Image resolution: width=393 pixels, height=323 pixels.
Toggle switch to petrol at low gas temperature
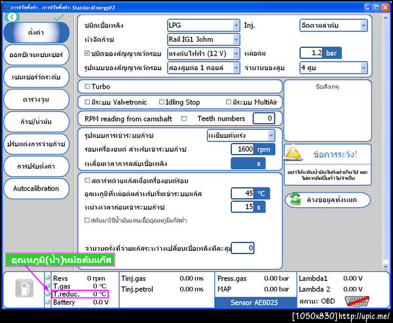point(86,220)
